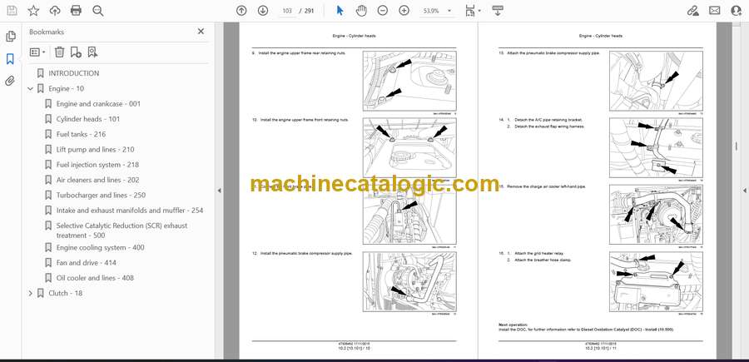Zoom out with the minus icon

[x=382, y=11]
